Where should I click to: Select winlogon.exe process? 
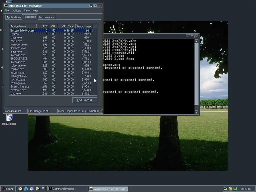[x=51, y=44]
